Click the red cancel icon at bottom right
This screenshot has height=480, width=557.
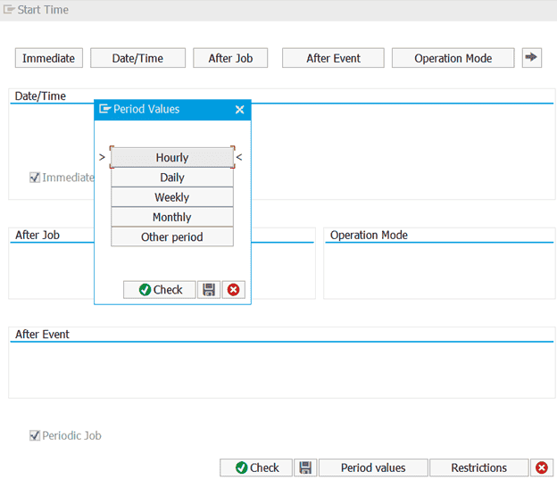click(x=541, y=468)
